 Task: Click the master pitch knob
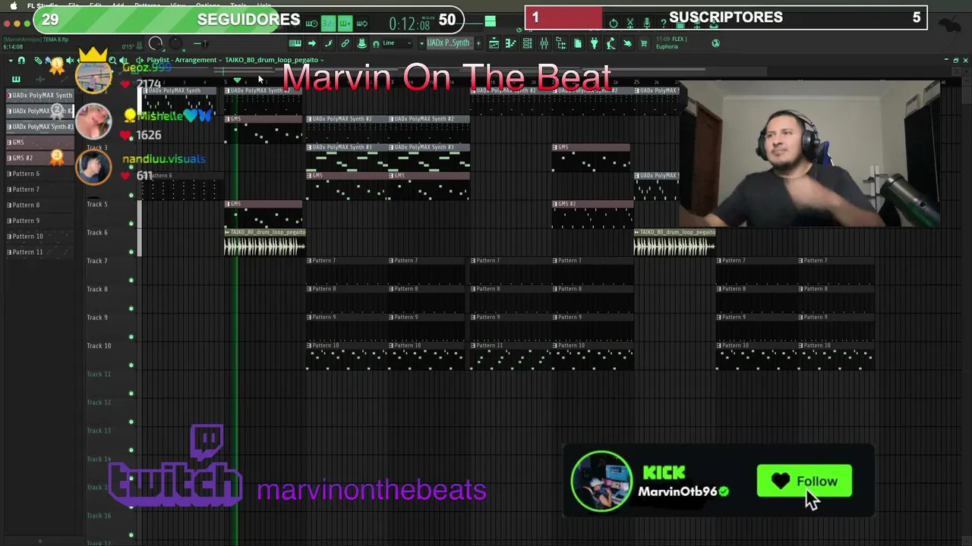coord(176,43)
